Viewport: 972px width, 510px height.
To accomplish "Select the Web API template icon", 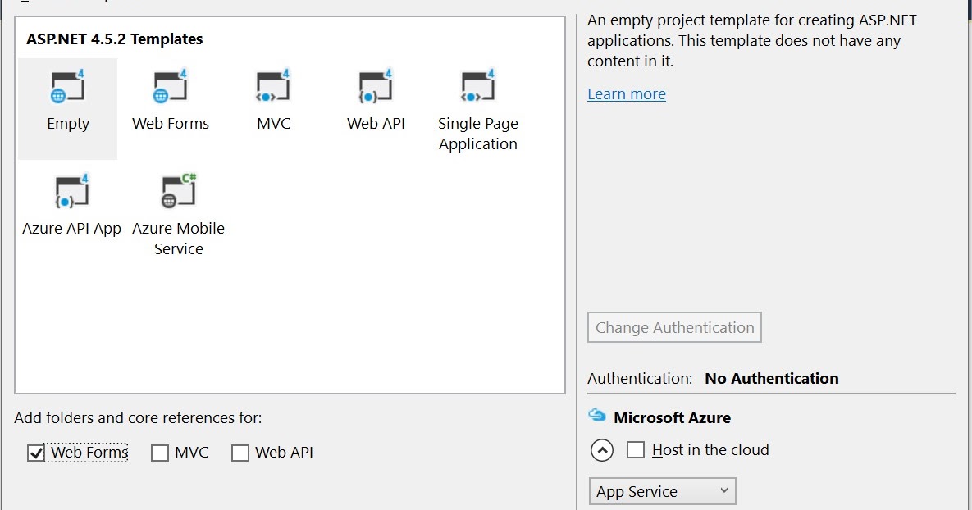I will pos(376,87).
